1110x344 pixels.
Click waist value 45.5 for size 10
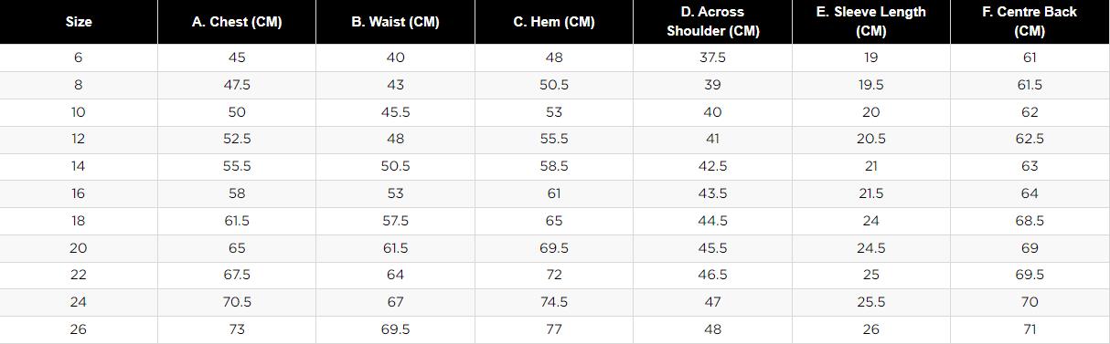pyautogui.click(x=395, y=112)
